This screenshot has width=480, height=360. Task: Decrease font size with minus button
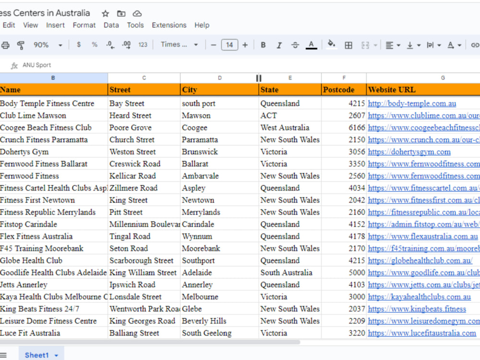[x=214, y=45]
